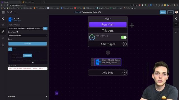Click the Share button
Viewport: 179px width, 100px height.
163,12
